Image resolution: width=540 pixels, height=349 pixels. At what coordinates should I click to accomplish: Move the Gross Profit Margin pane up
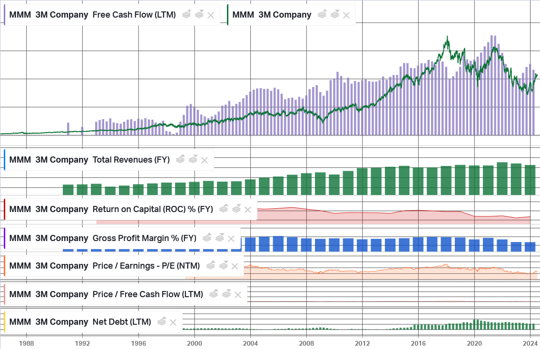(x=206, y=238)
